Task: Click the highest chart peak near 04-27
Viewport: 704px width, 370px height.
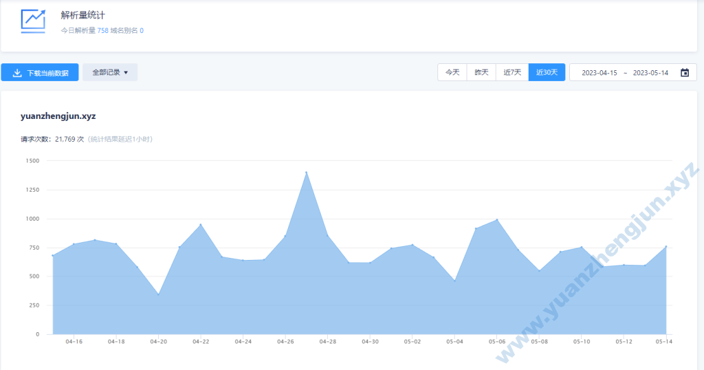Action: pos(306,172)
